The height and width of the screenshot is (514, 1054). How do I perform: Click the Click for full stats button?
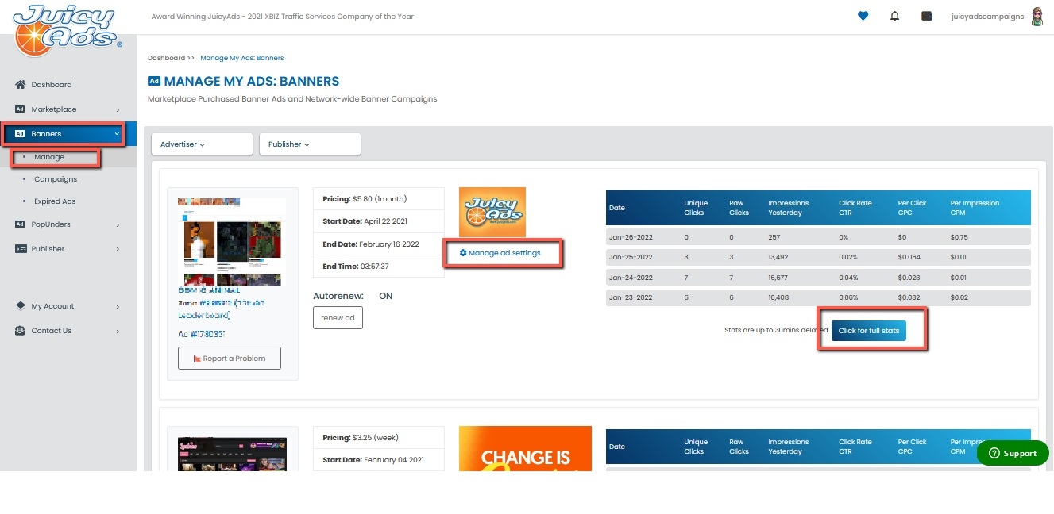click(x=869, y=331)
